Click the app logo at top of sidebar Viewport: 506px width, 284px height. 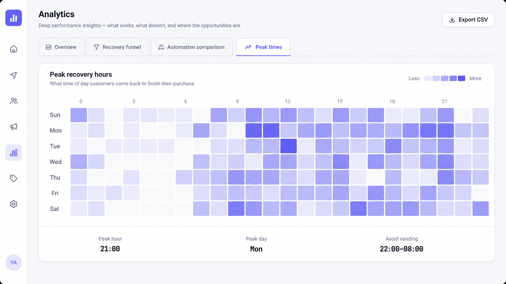click(x=14, y=18)
